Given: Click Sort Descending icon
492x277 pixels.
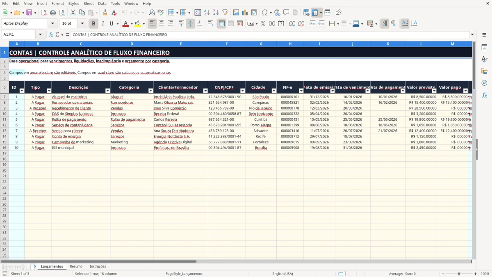Looking at the screenshot, I should [216, 13].
